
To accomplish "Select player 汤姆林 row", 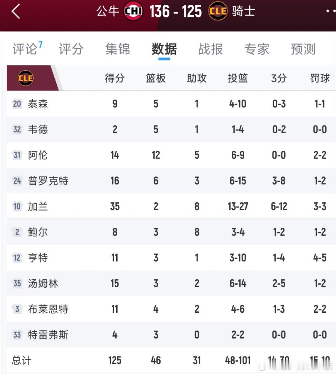I will tap(43, 283).
